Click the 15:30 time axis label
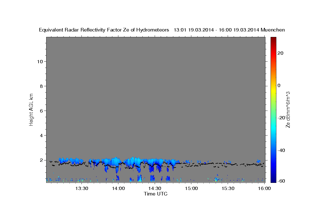This screenshot has width=328, height=219. (228, 189)
